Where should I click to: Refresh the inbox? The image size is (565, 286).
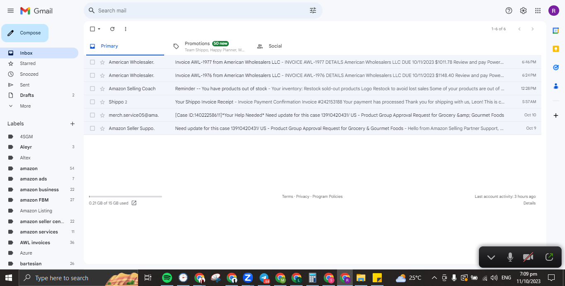[112, 29]
